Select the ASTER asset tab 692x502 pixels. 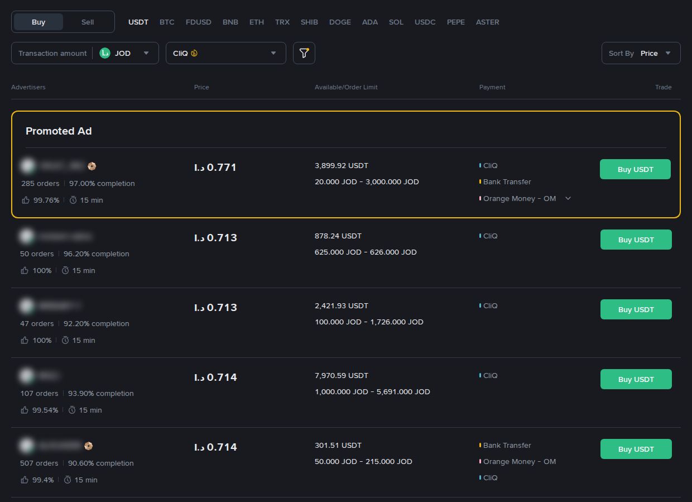pos(488,22)
